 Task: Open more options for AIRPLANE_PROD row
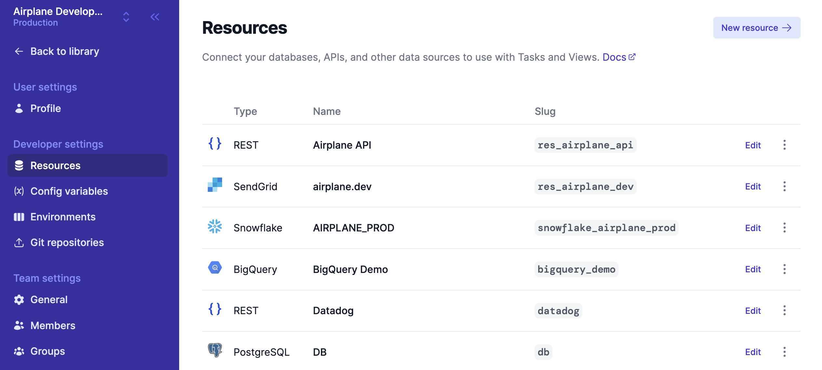pyautogui.click(x=784, y=228)
